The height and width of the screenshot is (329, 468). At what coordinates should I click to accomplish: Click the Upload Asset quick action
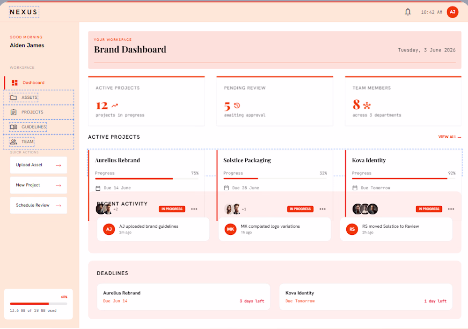(x=38, y=165)
